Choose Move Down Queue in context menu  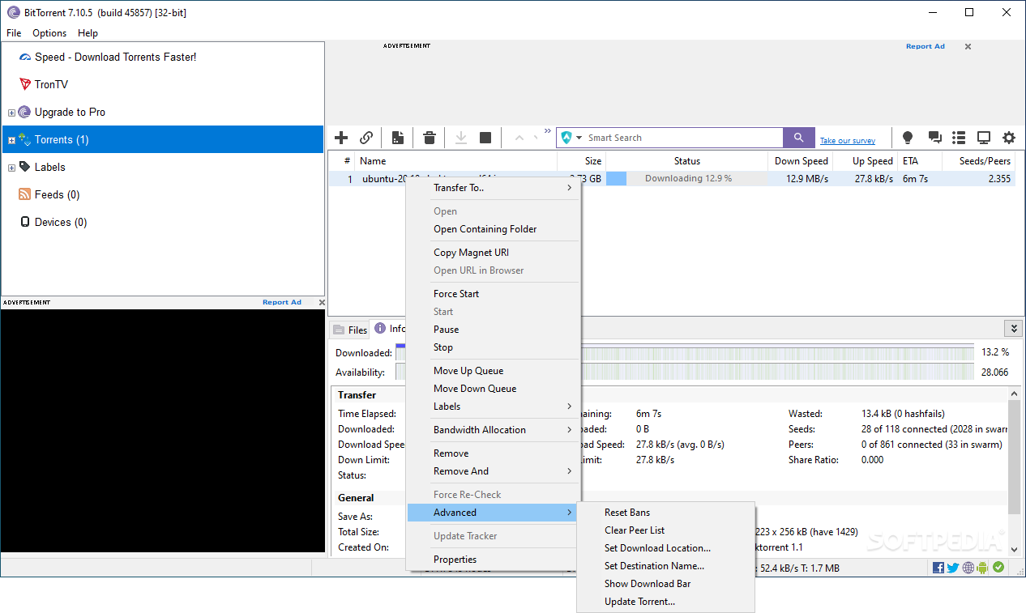coord(494,389)
